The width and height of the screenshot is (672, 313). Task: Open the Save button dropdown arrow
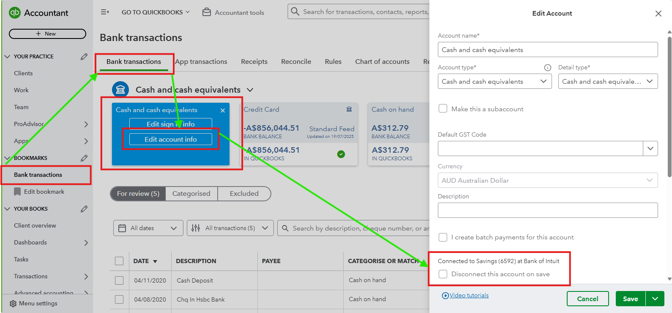(x=655, y=299)
